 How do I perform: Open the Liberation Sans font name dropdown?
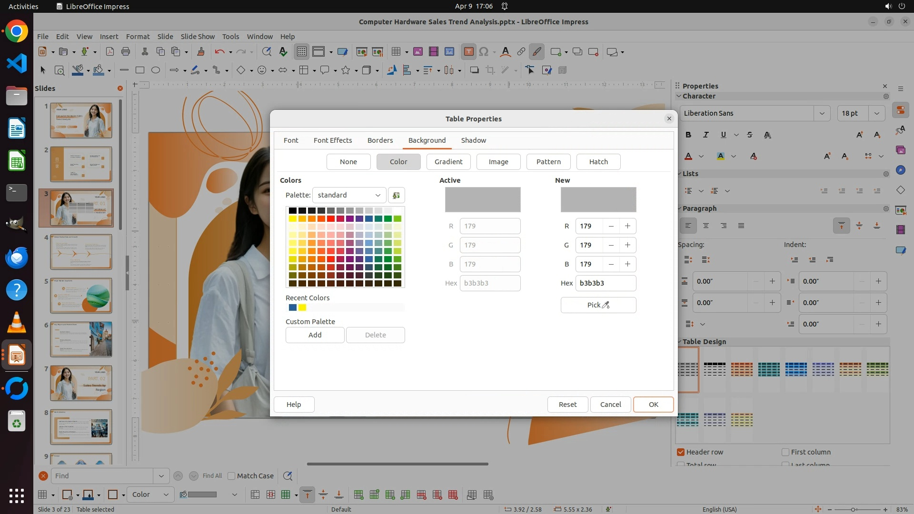tap(822, 113)
